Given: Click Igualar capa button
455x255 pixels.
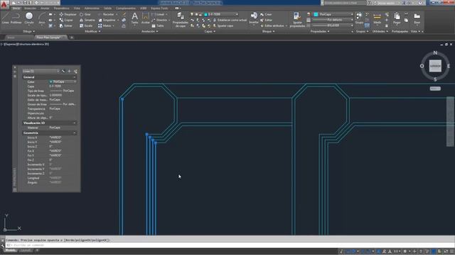Looking at the screenshot, I should (x=223, y=25).
